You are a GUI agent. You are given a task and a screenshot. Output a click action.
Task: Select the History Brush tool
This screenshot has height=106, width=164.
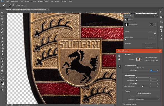click(x=2, y=41)
